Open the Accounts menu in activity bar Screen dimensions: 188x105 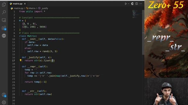[x=4, y=95]
